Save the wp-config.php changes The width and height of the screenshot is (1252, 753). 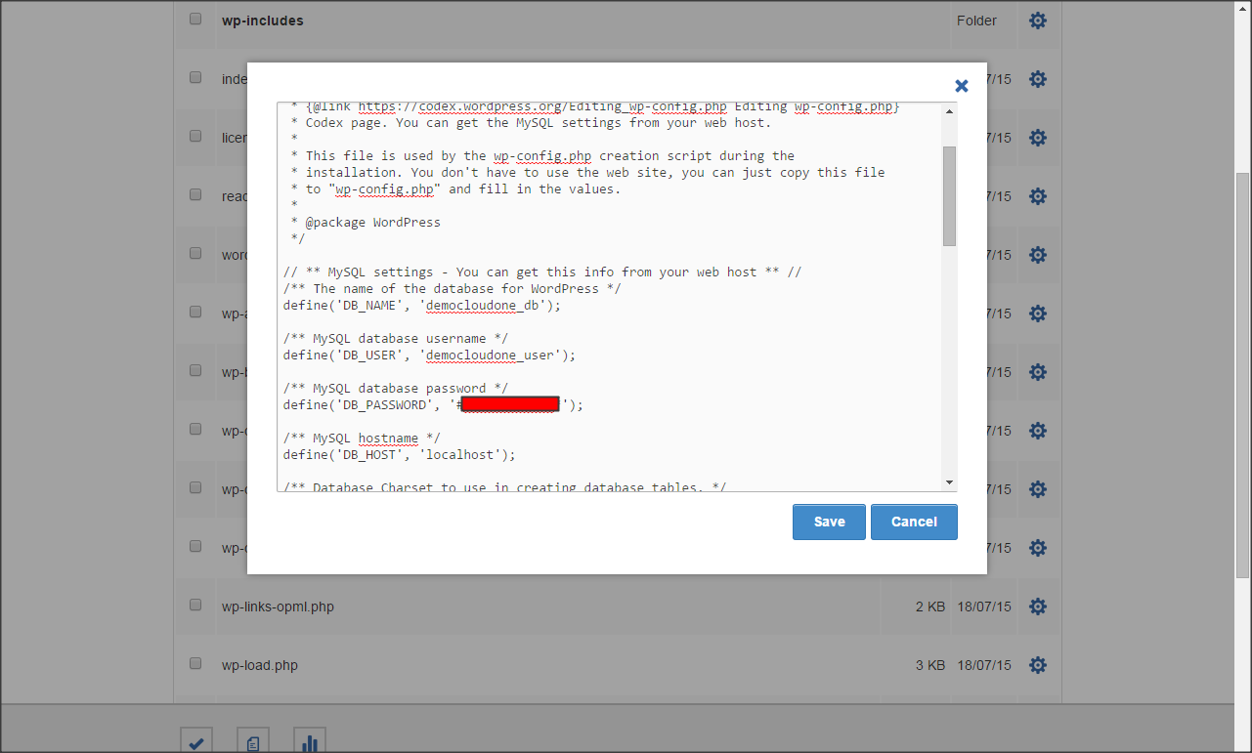(829, 522)
